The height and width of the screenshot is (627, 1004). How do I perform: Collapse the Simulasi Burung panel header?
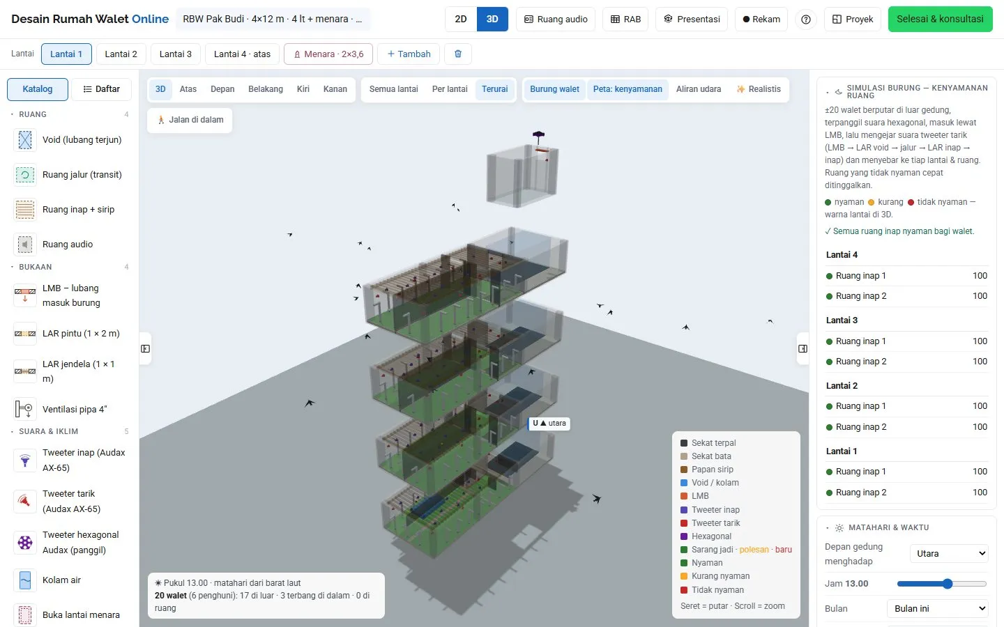tap(906, 91)
